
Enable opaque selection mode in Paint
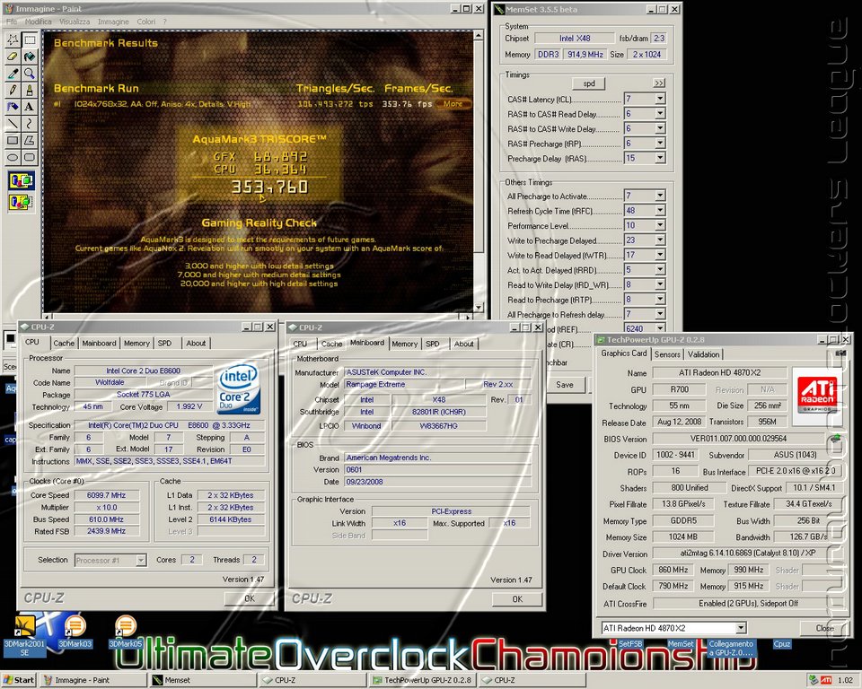tap(21, 180)
